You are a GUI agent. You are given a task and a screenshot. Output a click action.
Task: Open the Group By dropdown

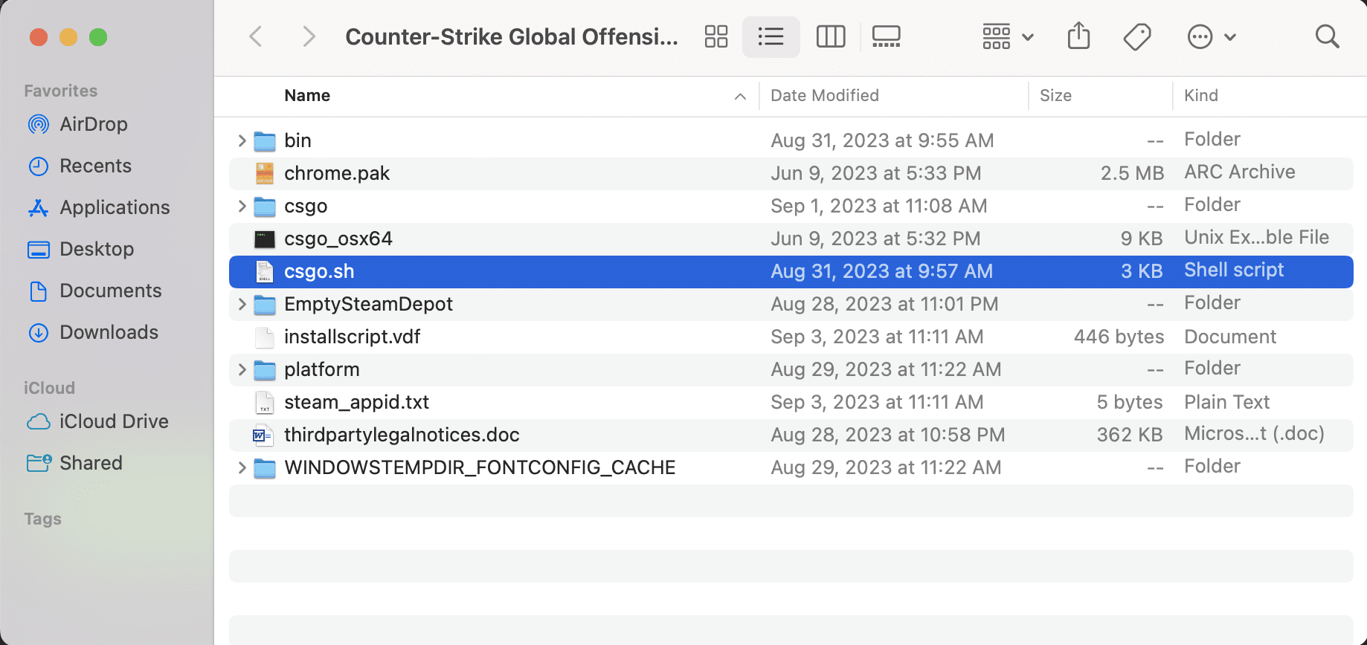[1008, 36]
